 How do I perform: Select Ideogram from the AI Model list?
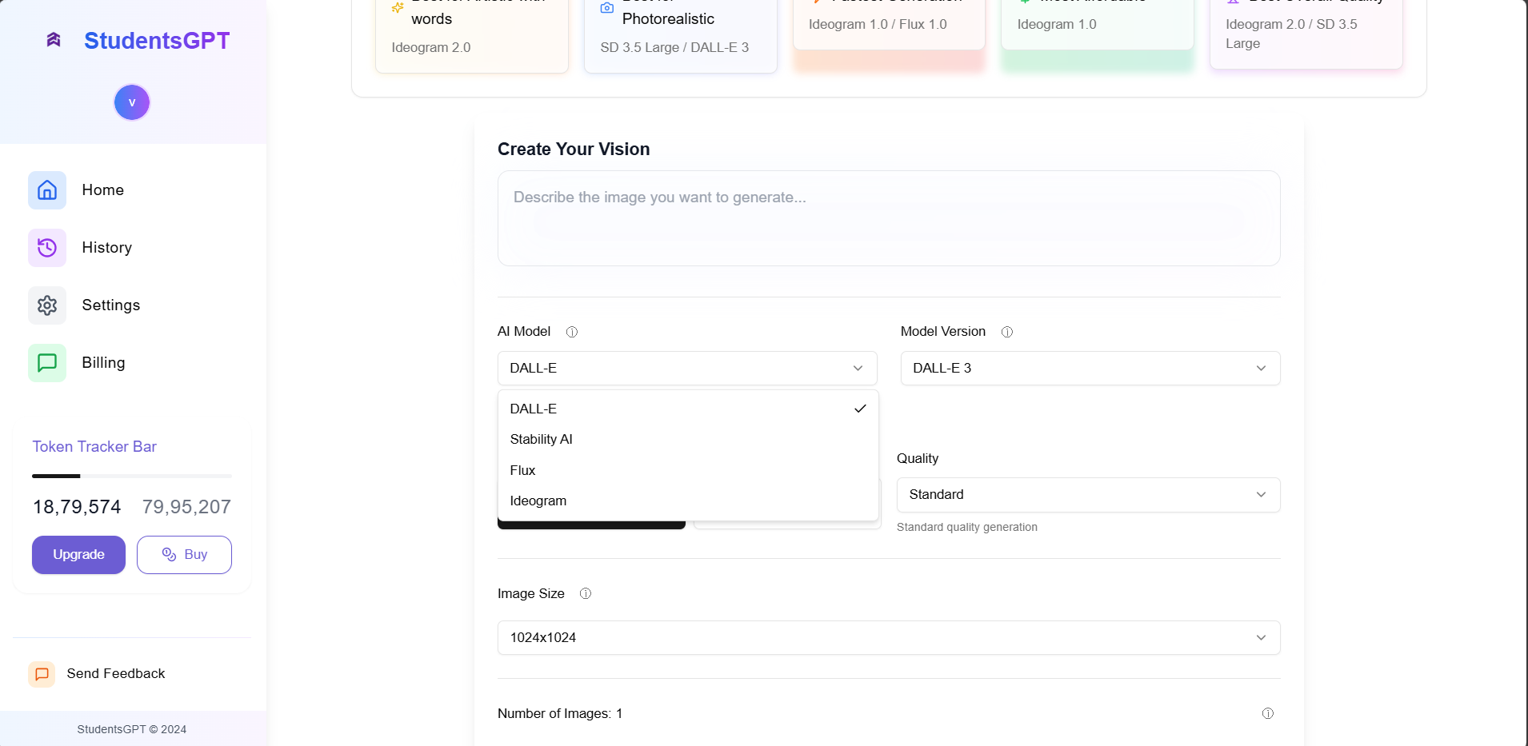point(688,501)
